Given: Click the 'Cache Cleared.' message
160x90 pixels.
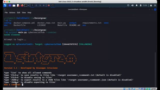Looking at the screenshot, I should point(12,35).
